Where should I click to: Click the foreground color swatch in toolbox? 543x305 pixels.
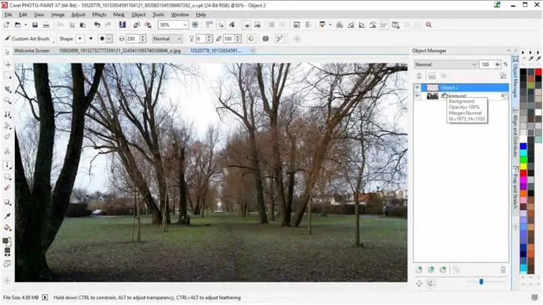[x=5, y=240]
